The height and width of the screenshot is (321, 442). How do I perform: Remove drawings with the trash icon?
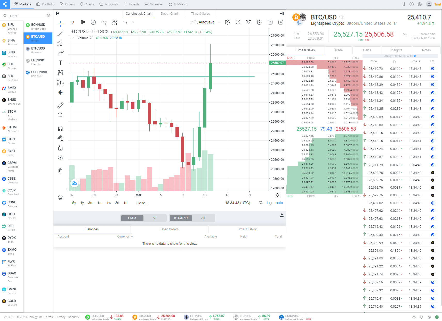coord(60,171)
